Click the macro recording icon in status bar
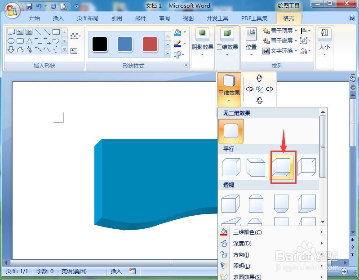The height and width of the screenshot is (280, 359). pyautogui.click(x=132, y=271)
